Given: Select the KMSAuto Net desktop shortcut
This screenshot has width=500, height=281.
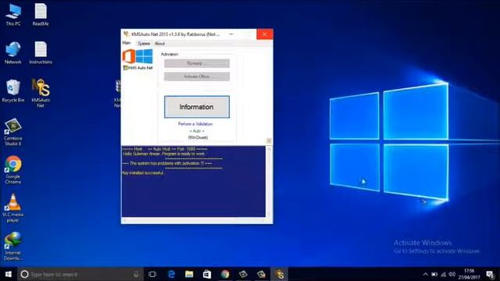Looking at the screenshot, I should pos(41,93).
